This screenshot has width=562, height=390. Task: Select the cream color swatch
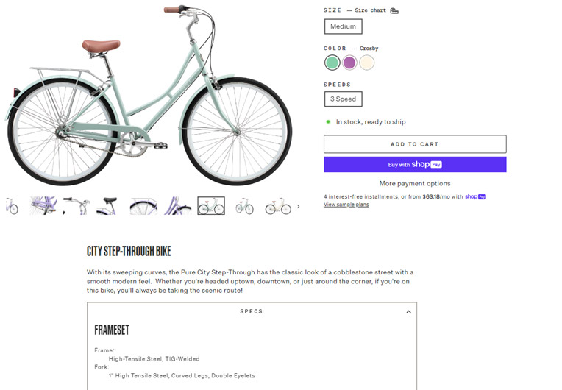(x=366, y=63)
